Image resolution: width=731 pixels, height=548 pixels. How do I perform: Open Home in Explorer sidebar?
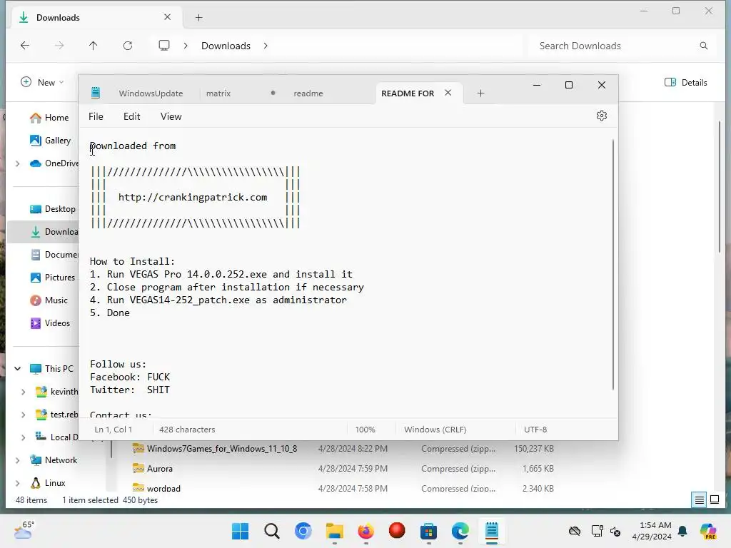pos(49,118)
